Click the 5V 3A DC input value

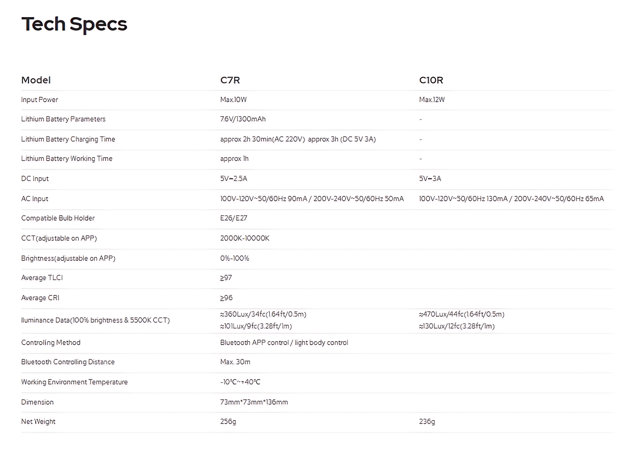click(x=430, y=179)
